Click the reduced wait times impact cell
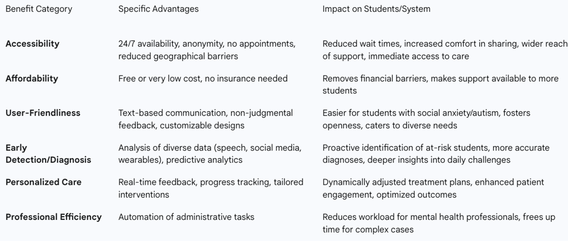 (444, 50)
